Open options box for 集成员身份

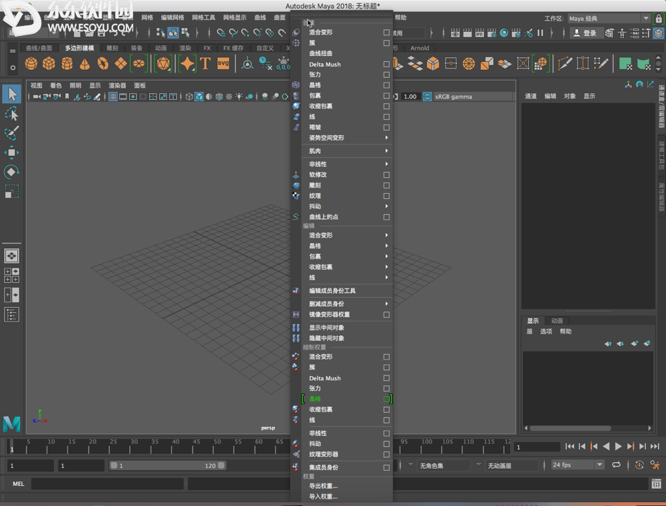click(x=386, y=467)
